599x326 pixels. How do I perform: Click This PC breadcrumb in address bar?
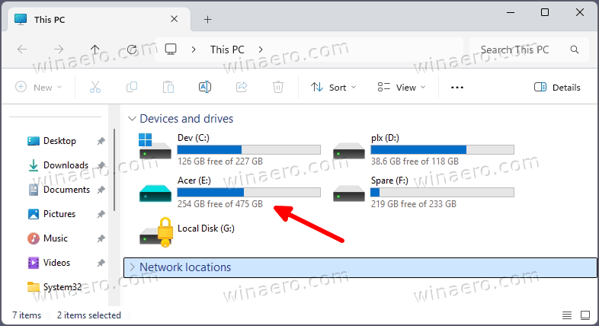(227, 50)
